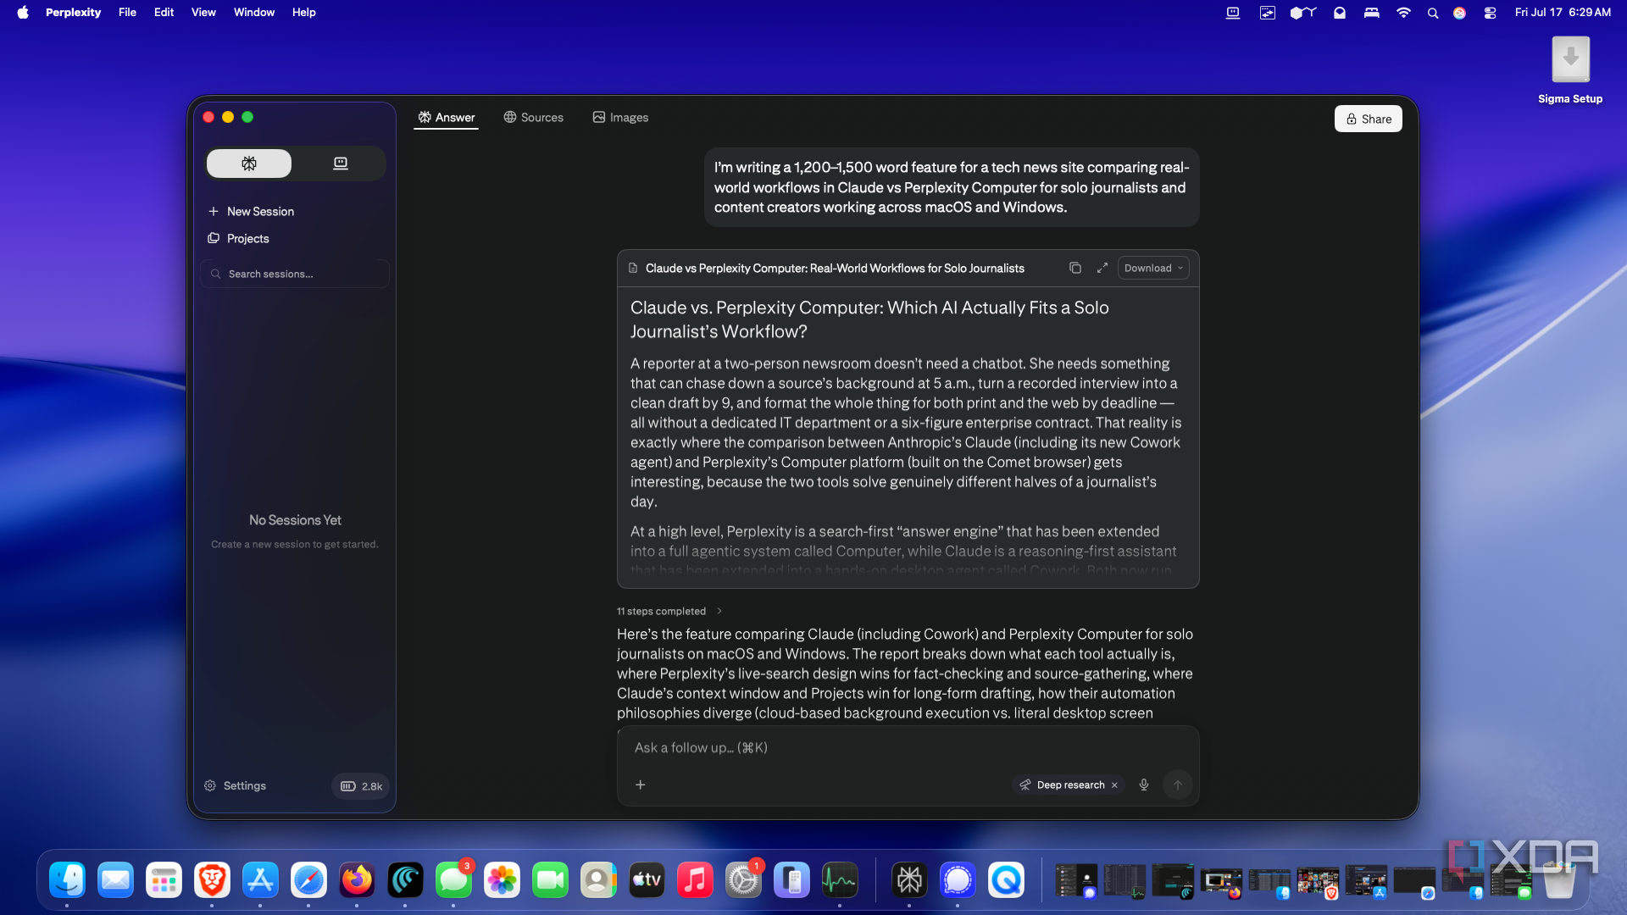Open the Apple menu
Viewport: 1627px width, 915px height.
[x=23, y=12]
